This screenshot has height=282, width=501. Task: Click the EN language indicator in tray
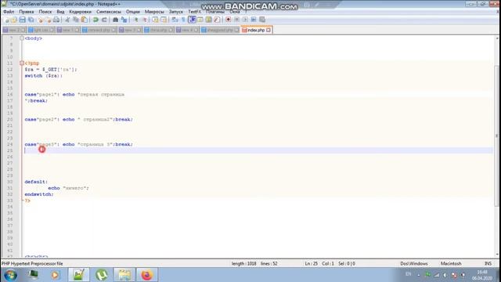[408, 274]
